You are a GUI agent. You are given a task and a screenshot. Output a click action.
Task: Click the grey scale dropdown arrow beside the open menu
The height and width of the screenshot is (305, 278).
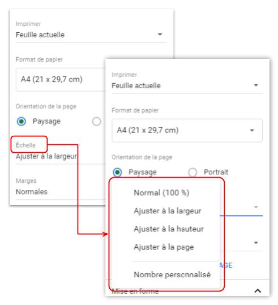point(256,207)
